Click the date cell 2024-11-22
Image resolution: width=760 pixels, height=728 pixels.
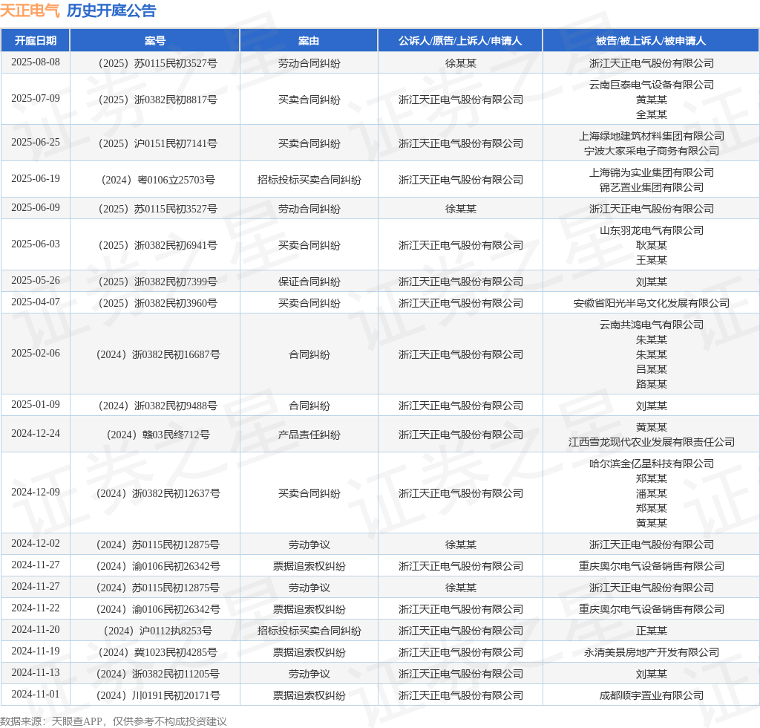tap(36, 608)
